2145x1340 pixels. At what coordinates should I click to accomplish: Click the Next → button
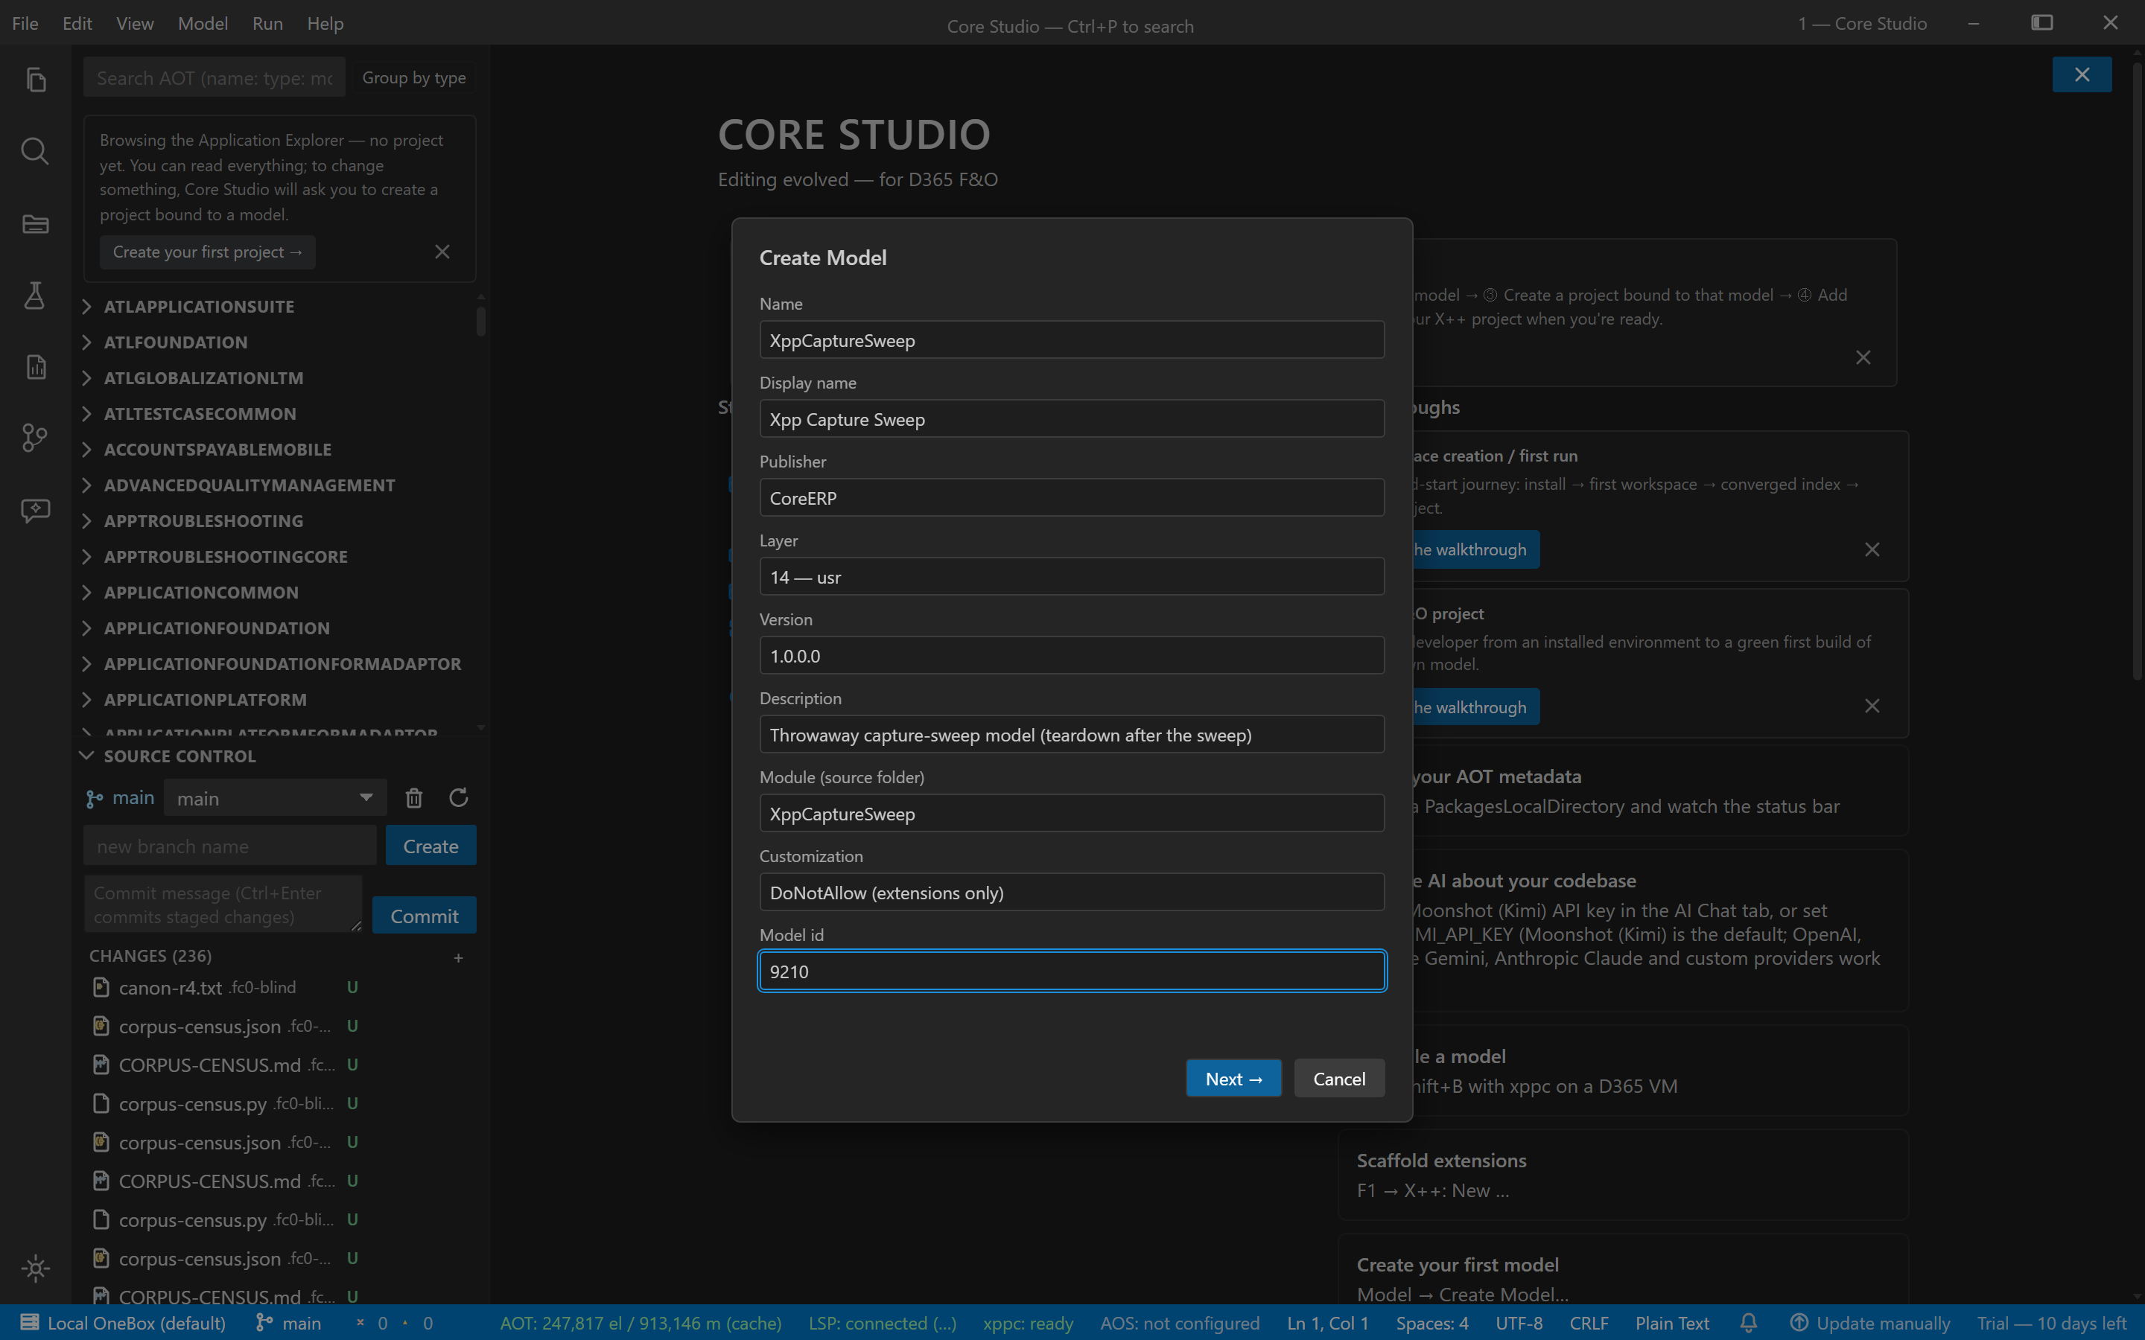point(1234,1079)
